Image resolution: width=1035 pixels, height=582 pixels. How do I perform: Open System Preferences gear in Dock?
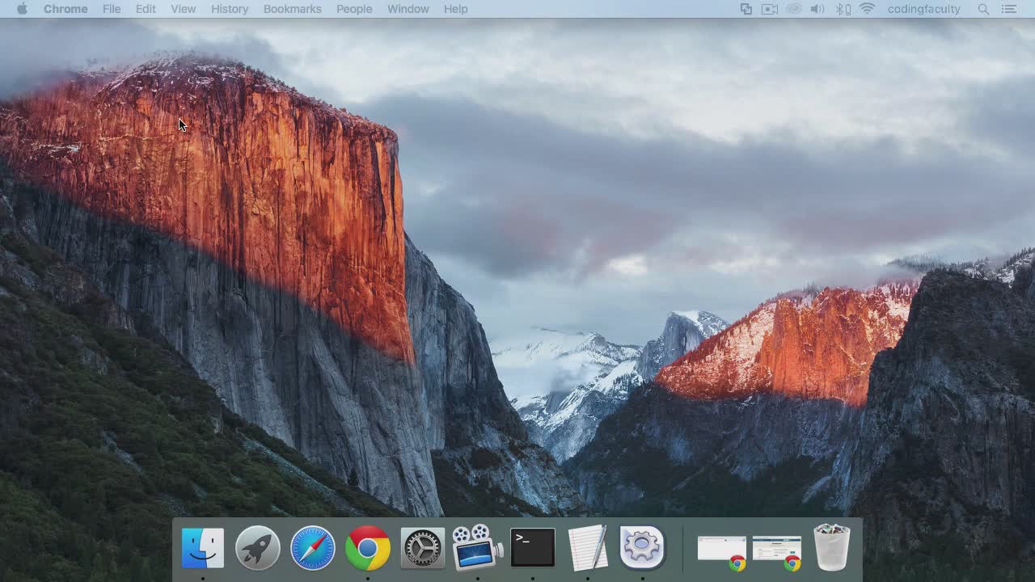click(423, 548)
